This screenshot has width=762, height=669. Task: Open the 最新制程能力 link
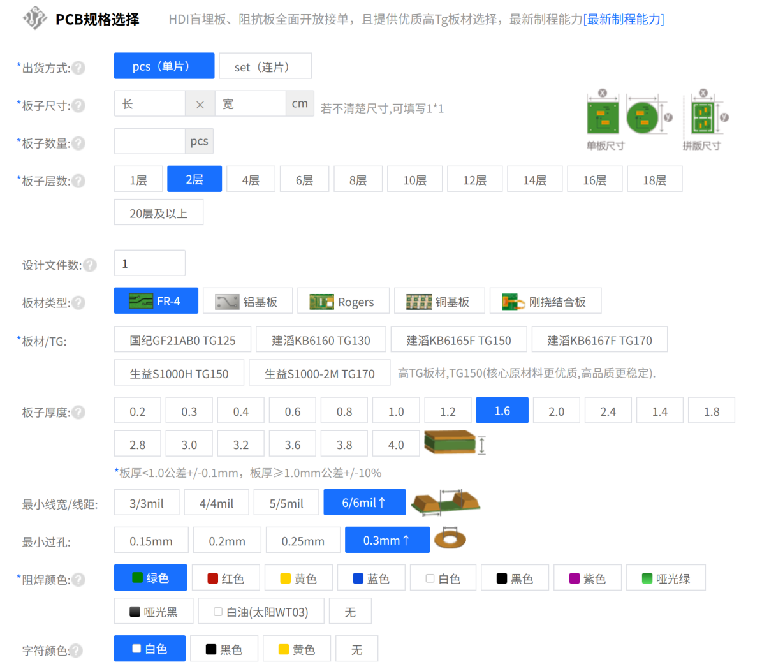point(623,19)
